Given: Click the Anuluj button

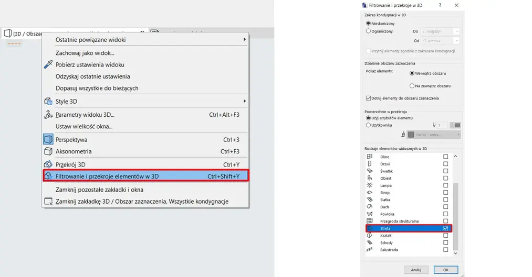Looking at the screenshot, I should 416,270.
